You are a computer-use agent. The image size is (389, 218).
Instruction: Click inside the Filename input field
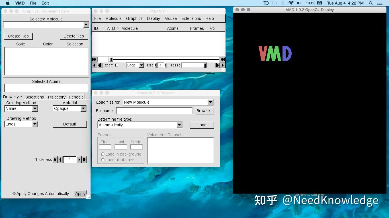pos(154,111)
